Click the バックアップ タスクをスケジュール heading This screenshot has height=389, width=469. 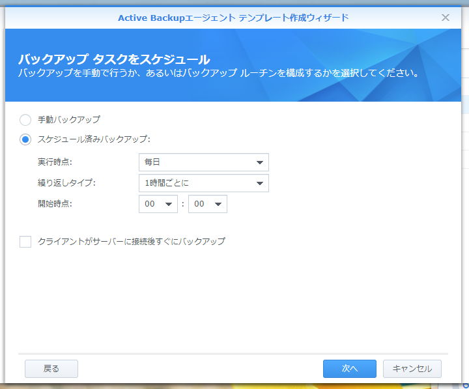point(114,59)
